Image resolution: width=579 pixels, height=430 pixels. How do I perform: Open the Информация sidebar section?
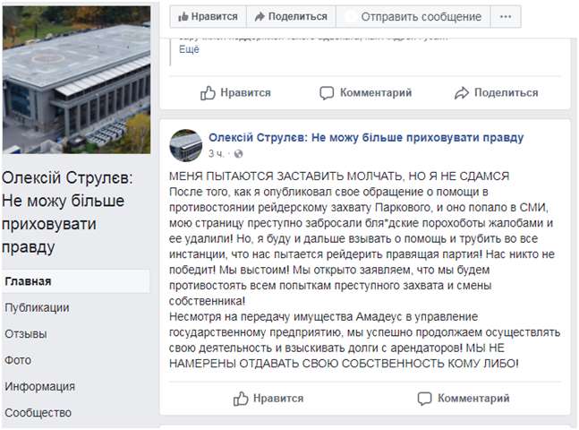pyautogui.click(x=39, y=387)
